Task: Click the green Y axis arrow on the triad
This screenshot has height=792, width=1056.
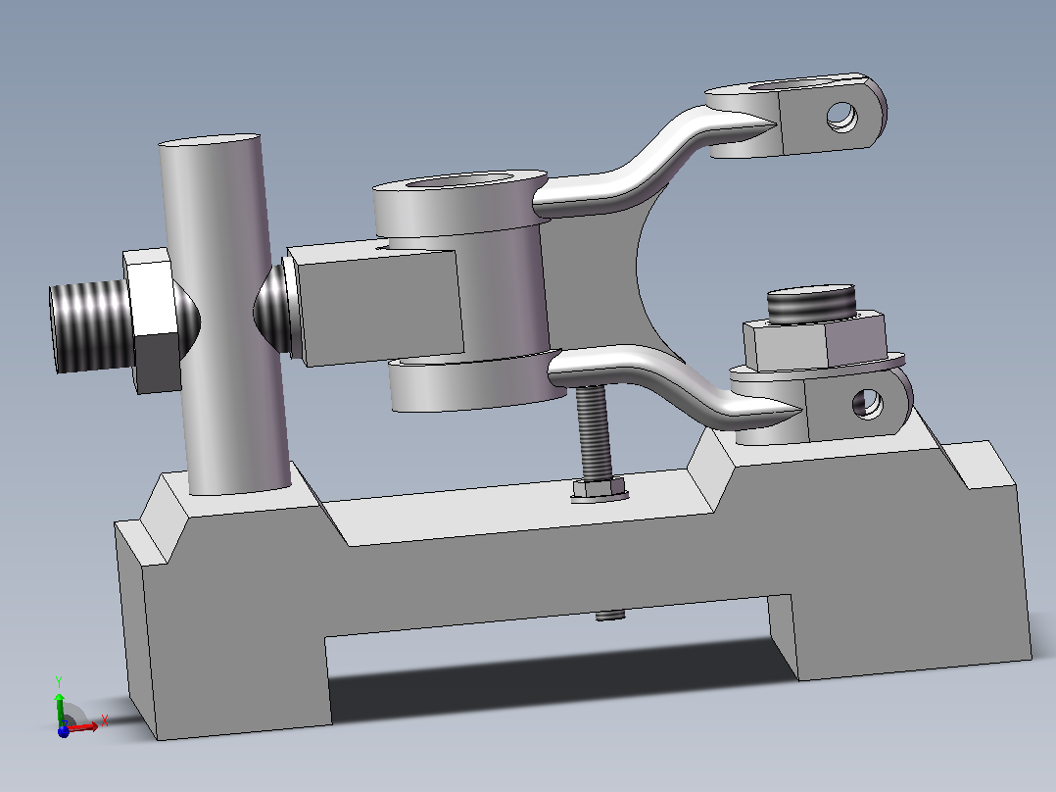Action: (59, 708)
